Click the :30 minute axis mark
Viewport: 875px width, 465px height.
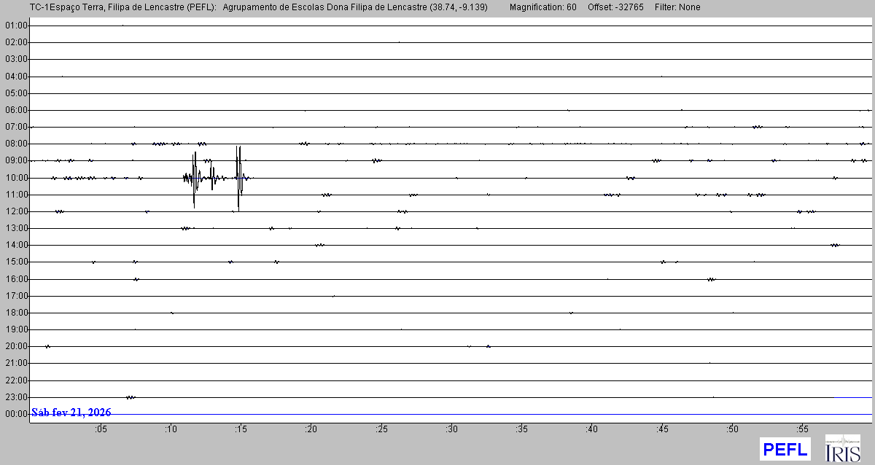pos(451,429)
